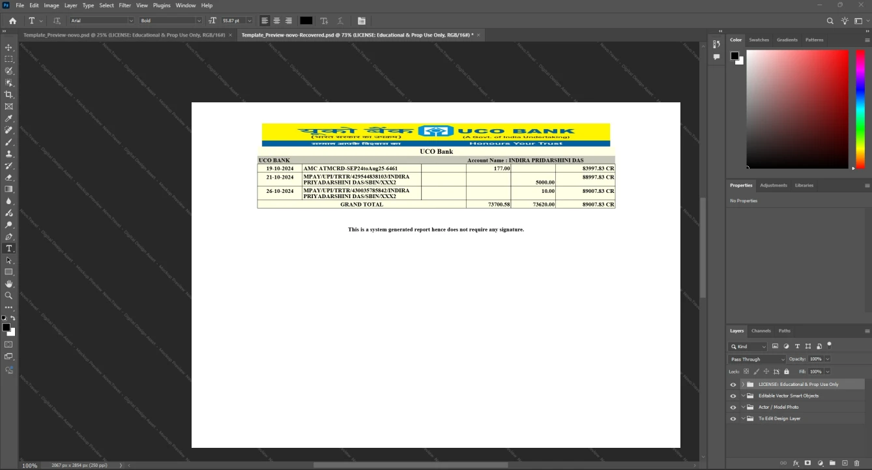Switch to the Channels tab
The width and height of the screenshot is (872, 470).
pos(761,331)
